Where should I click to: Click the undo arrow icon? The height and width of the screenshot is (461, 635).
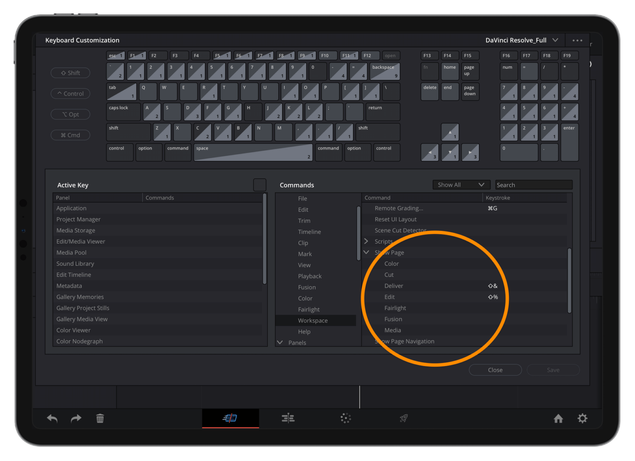point(52,418)
